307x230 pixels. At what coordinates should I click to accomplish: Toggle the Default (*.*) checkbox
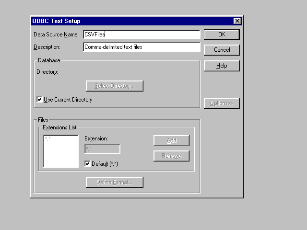(87, 164)
